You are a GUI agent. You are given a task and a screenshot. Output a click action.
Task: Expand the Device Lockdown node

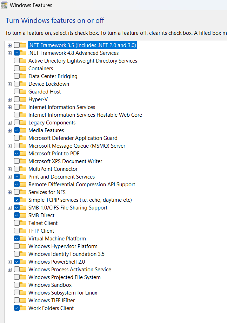click(9, 84)
